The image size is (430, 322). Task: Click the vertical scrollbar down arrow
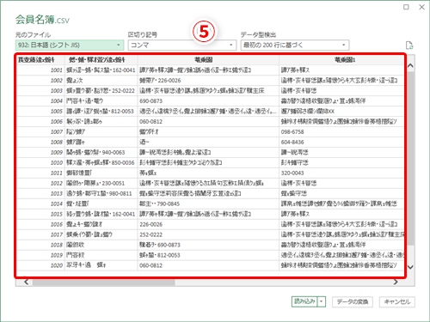(410, 267)
